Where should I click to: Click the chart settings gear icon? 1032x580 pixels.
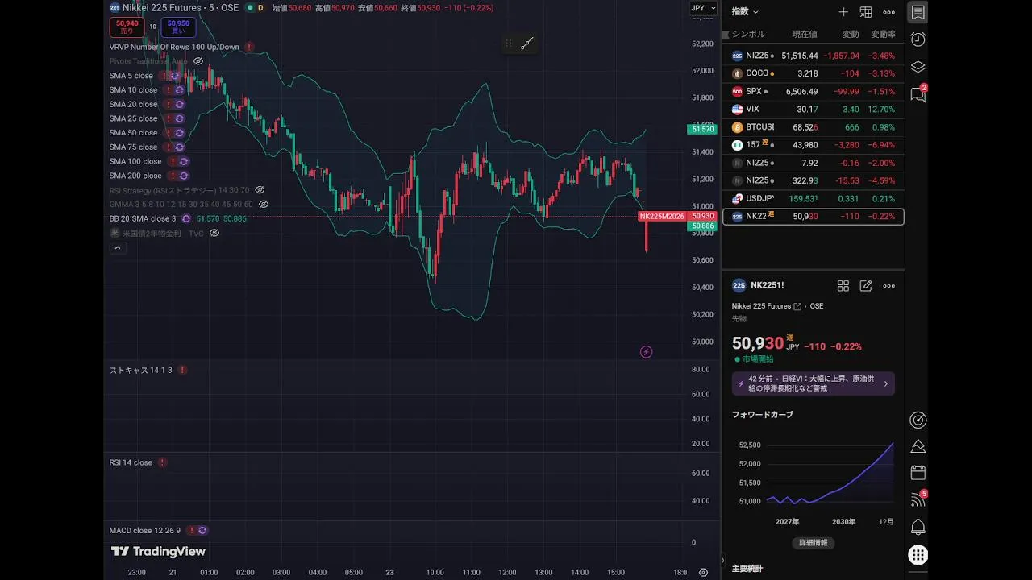click(x=703, y=573)
